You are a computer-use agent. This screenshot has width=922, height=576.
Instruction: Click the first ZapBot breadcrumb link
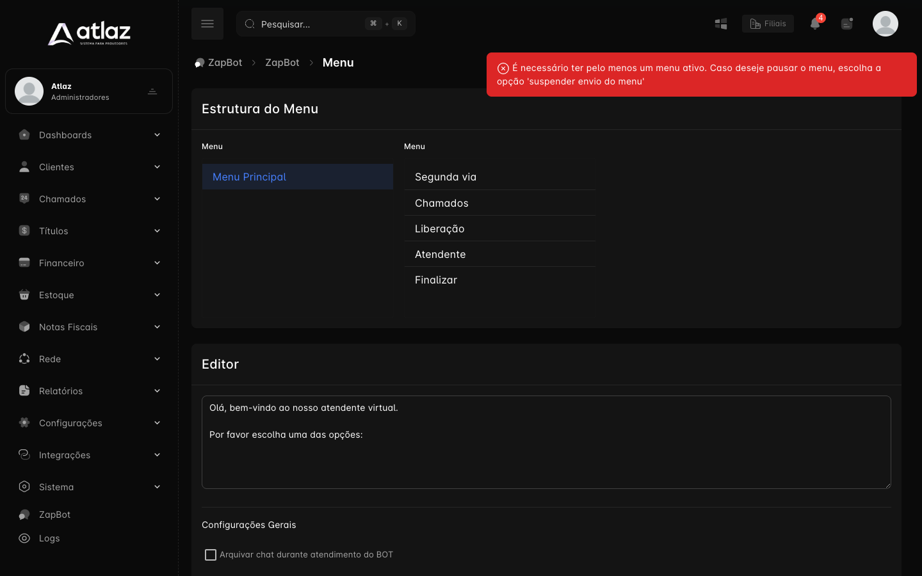tap(225, 63)
